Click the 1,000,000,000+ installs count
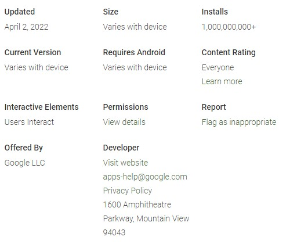 [x=229, y=27]
